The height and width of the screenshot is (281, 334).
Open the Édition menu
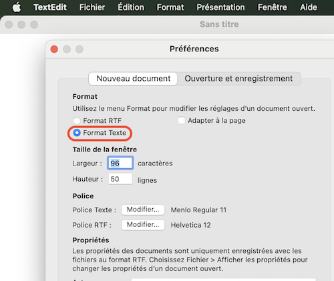click(x=131, y=7)
